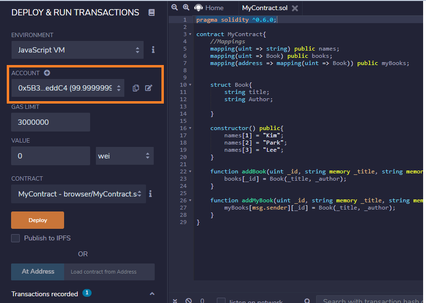Image resolution: width=426 pixels, height=303 pixels.
Task: Click the environment info icon
Action: coord(153,50)
